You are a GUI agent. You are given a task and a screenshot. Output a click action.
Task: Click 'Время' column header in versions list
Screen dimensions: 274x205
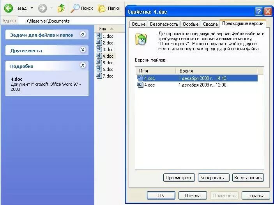pyautogui.click(x=216, y=71)
